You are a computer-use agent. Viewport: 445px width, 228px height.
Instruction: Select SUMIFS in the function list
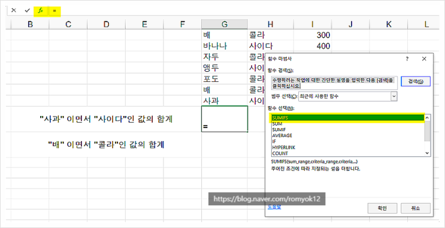347,118
